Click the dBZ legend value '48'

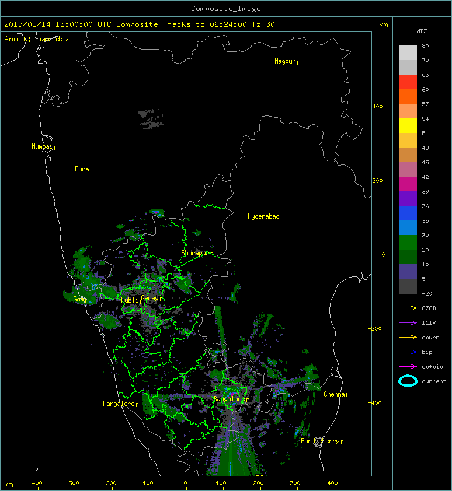point(425,148)
